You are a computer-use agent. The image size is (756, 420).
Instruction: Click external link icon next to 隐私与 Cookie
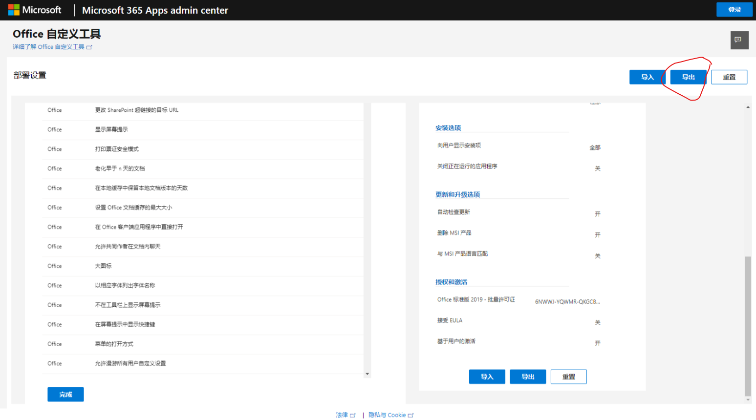411,415
